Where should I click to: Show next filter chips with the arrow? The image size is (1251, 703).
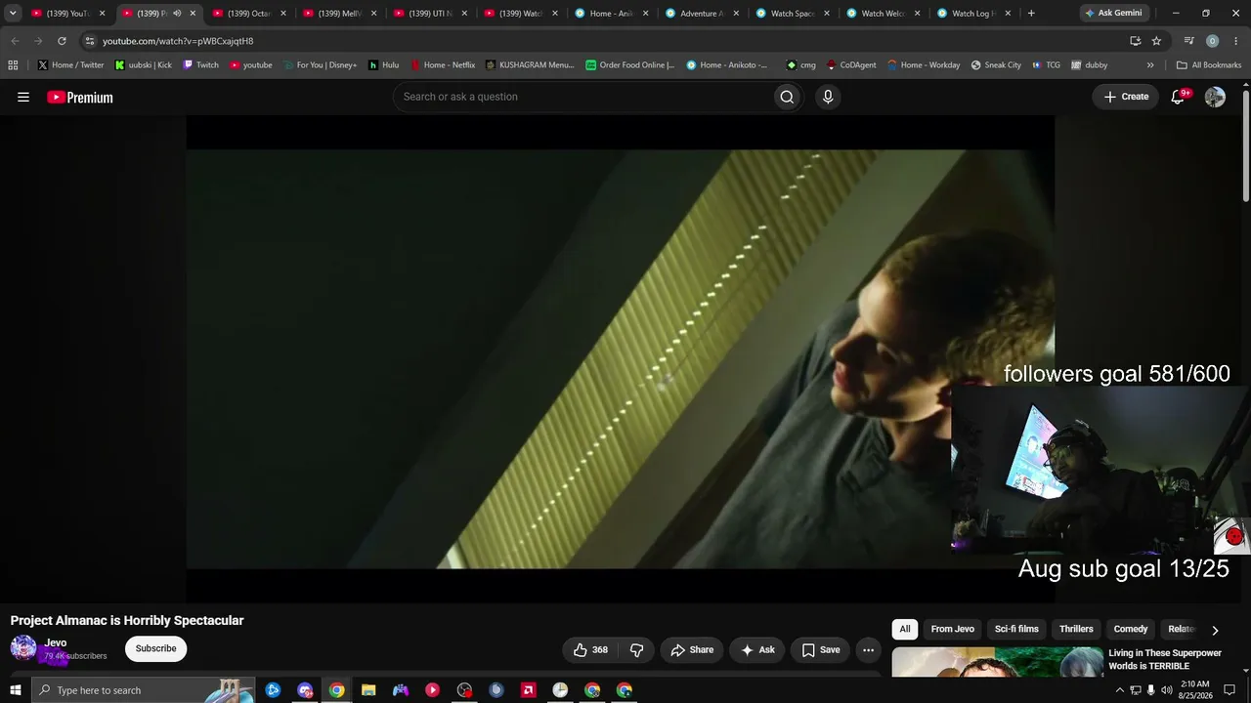(x=1215, y=630)
